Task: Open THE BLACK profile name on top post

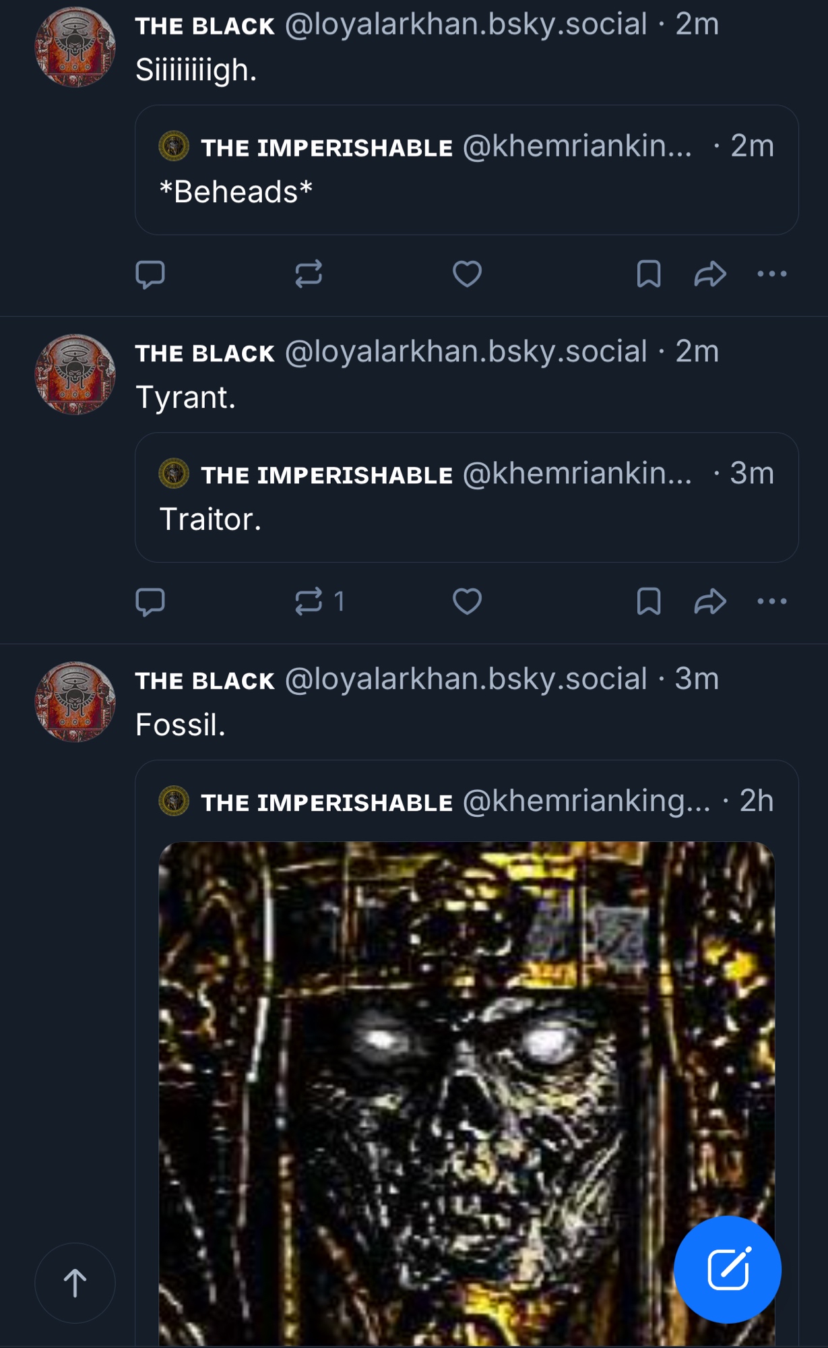Action: (205, 26)
